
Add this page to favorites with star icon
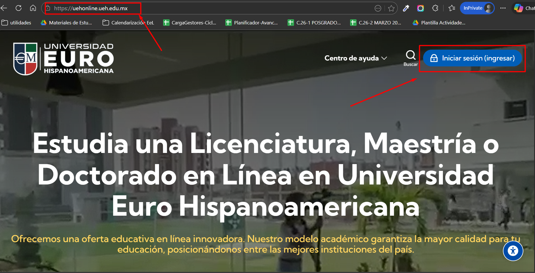[391, 8]
